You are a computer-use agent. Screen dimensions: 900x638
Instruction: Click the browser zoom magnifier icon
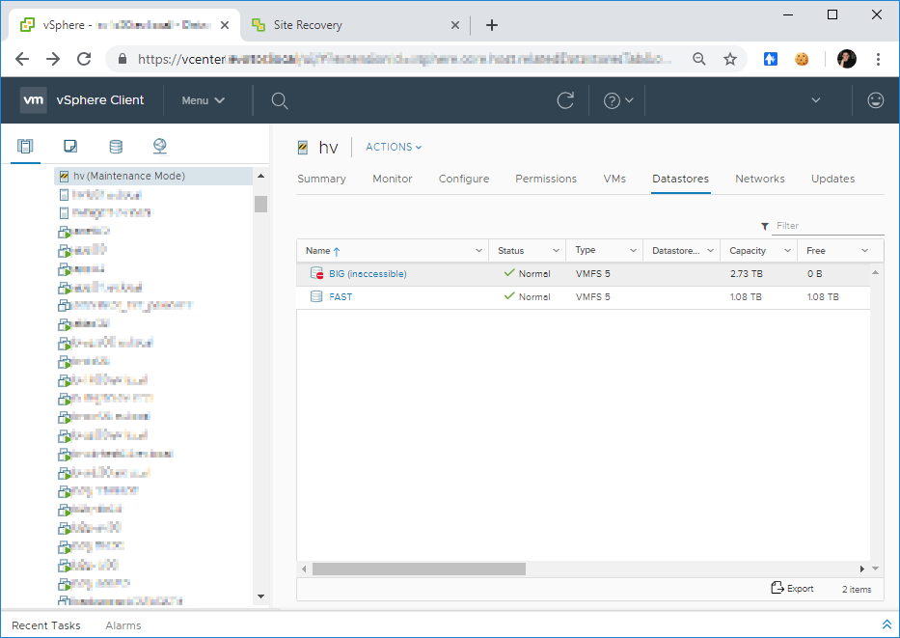(x=698, y=59)
